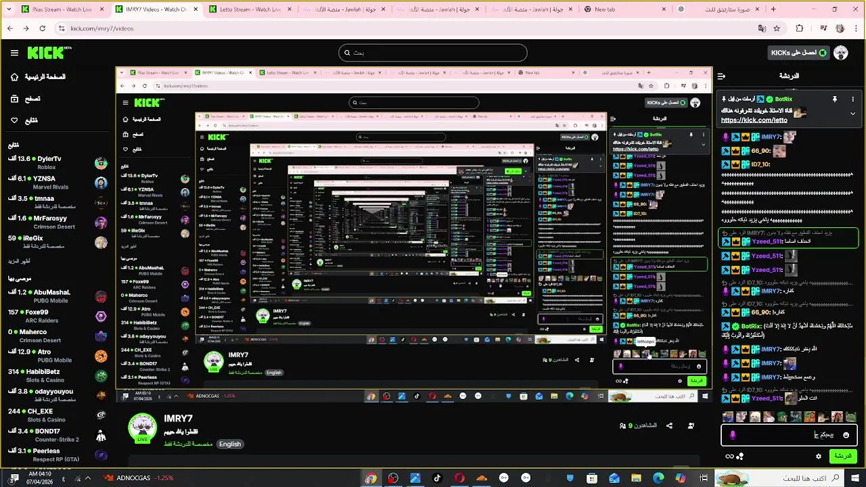Click the ADNOCGAS stock widget in taskbar
This screenshot has width=866, height=487.
tap(139, 478)
